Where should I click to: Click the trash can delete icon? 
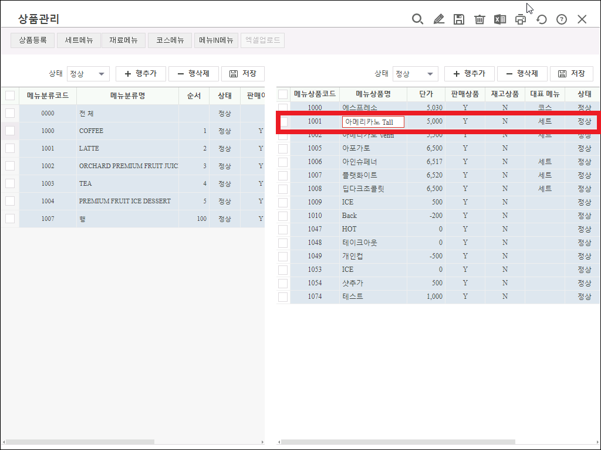click(480, 19)
